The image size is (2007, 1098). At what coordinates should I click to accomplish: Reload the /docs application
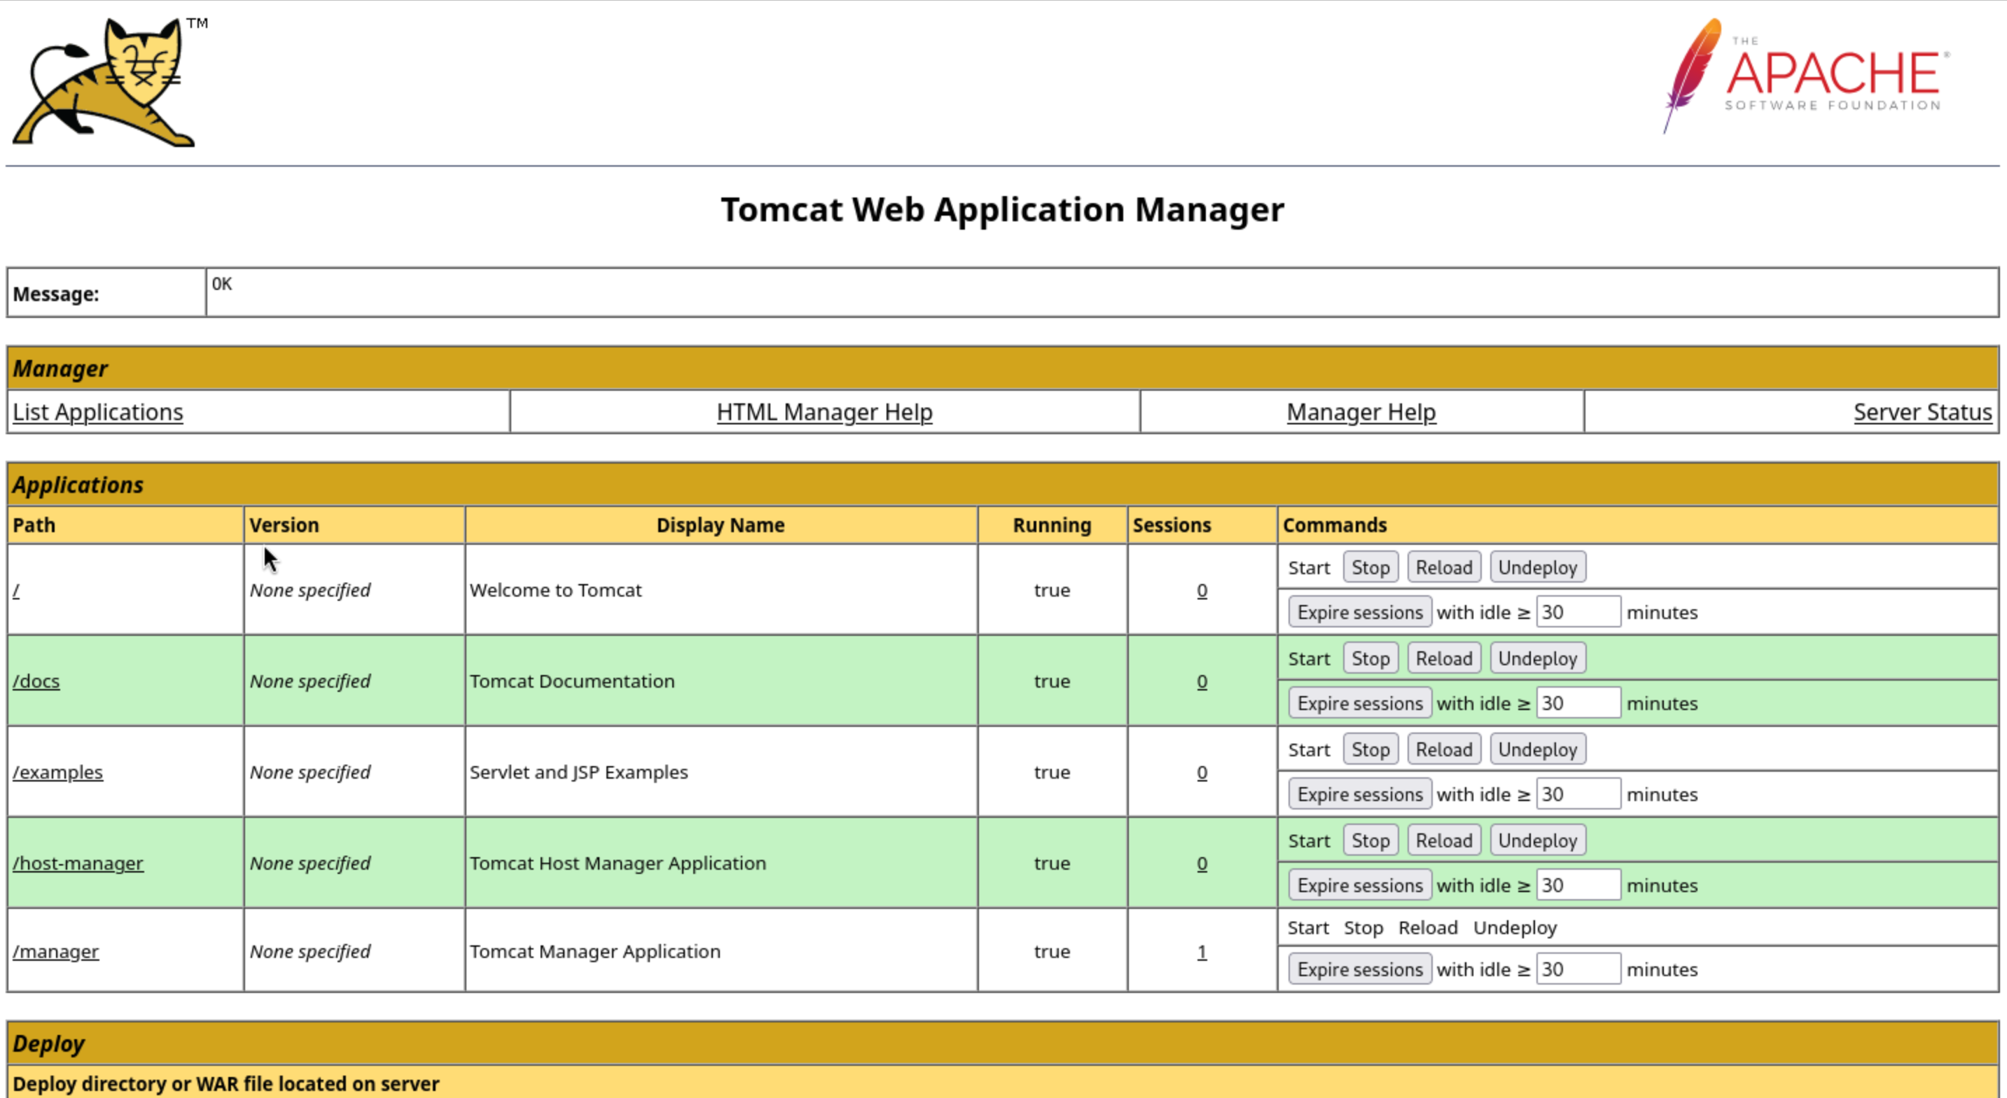(x=1443, y=658)
